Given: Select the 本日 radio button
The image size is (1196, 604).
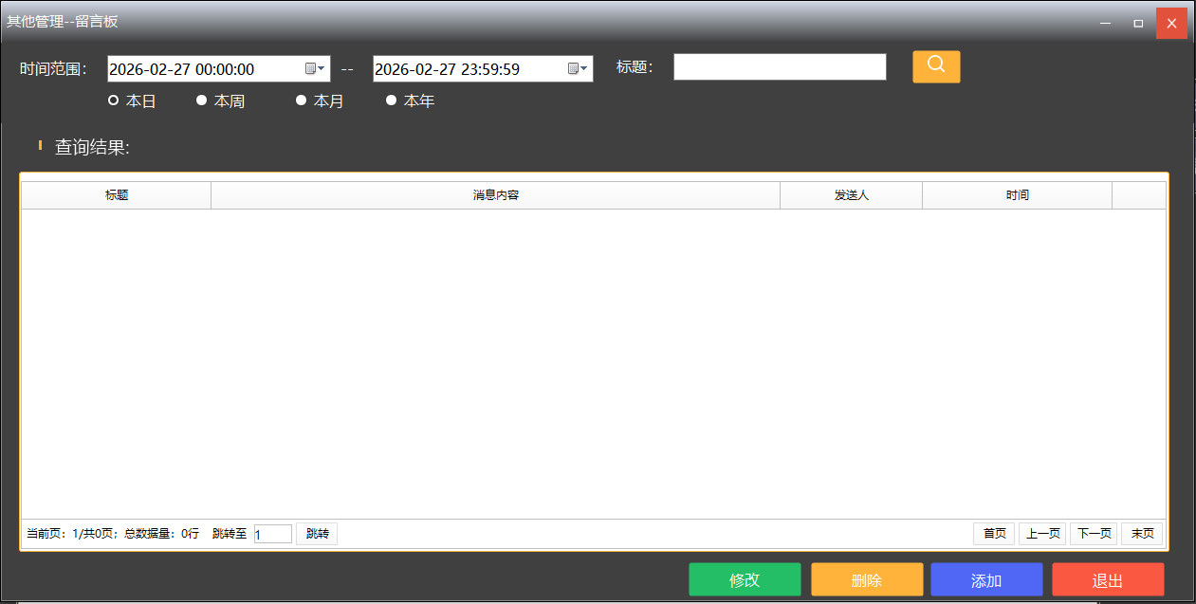Looking at the screenshot, I should click(x=114, y=101).
